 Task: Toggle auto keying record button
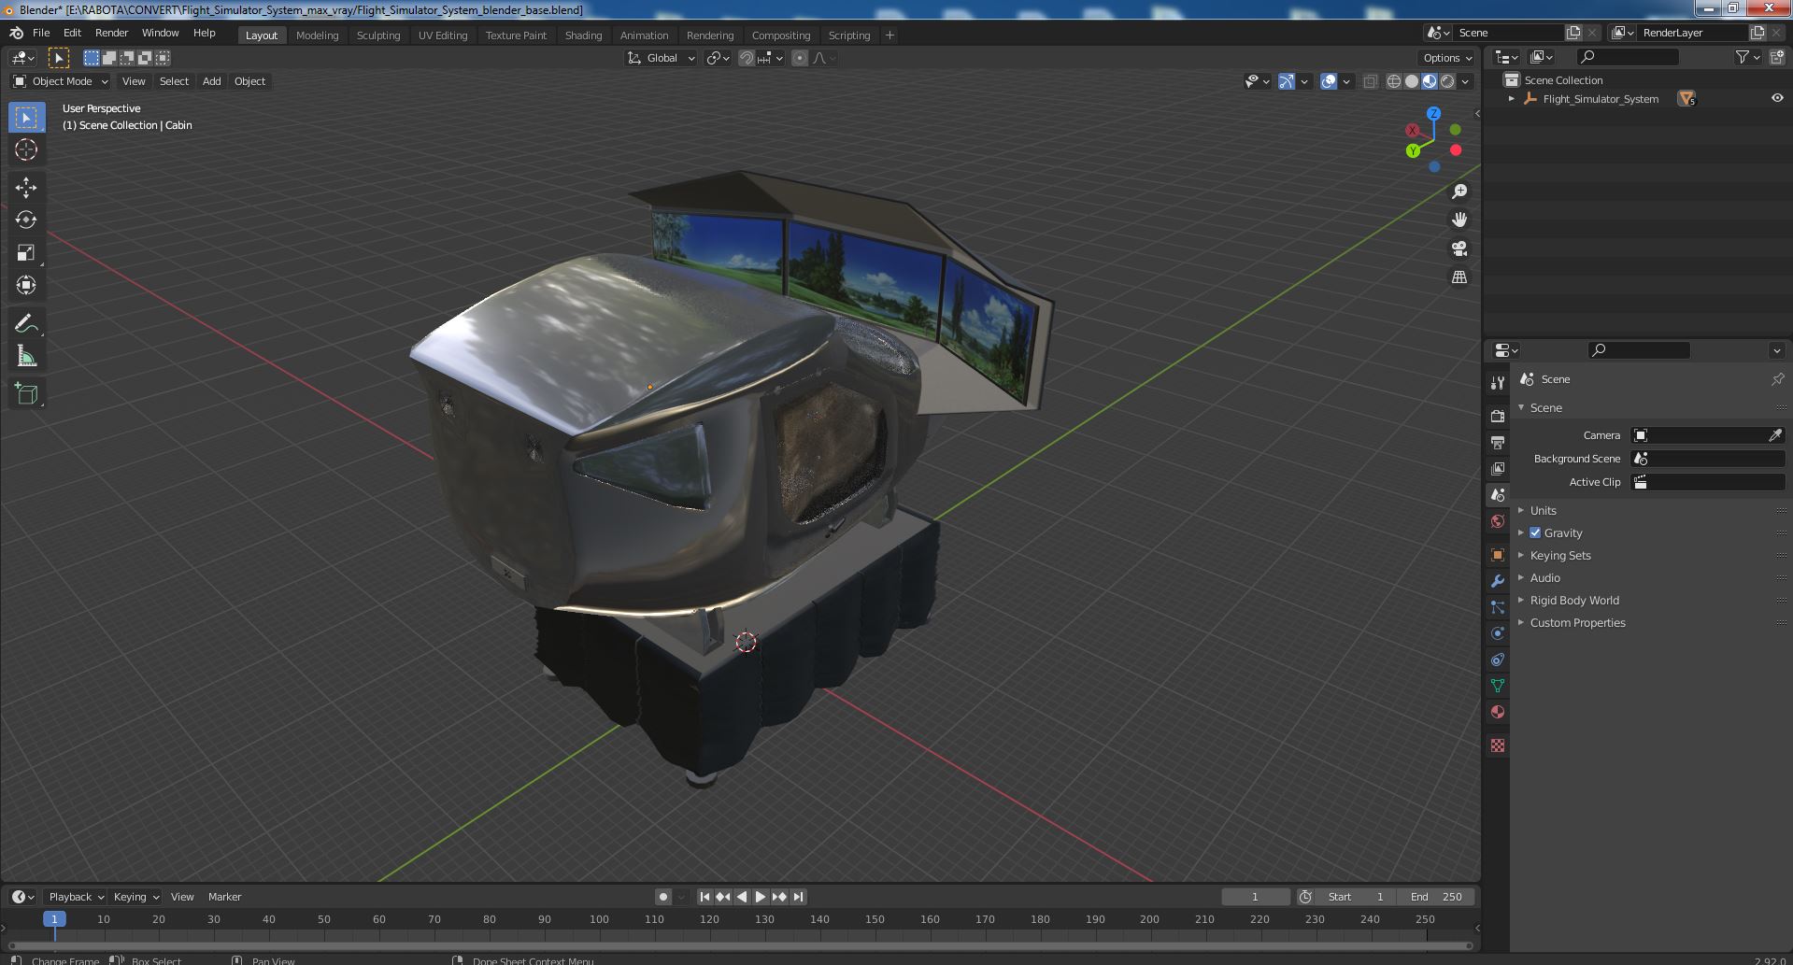(x=663, y=897)
